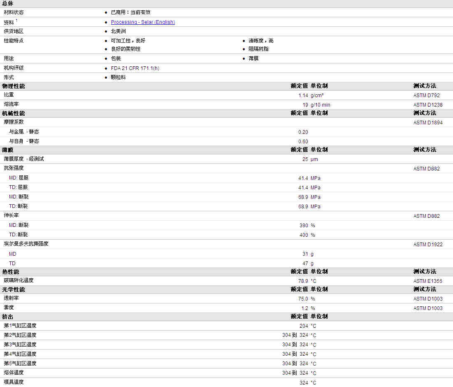Click ASTM D1238 test method

[428, 105]
